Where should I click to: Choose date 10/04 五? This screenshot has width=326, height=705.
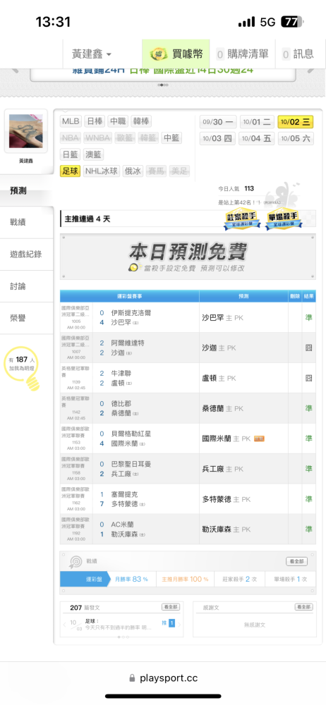point(257,138)
